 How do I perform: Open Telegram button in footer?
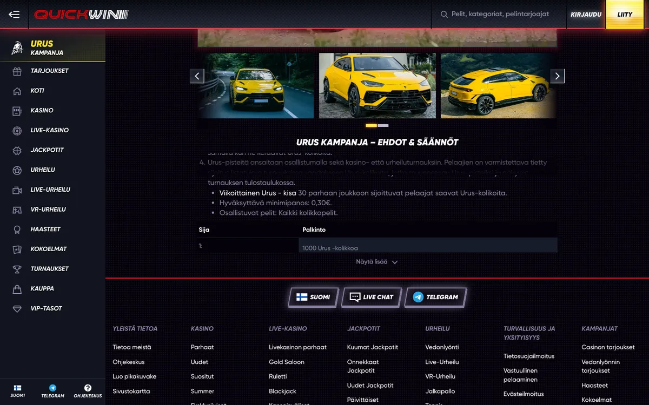point(436,297)
